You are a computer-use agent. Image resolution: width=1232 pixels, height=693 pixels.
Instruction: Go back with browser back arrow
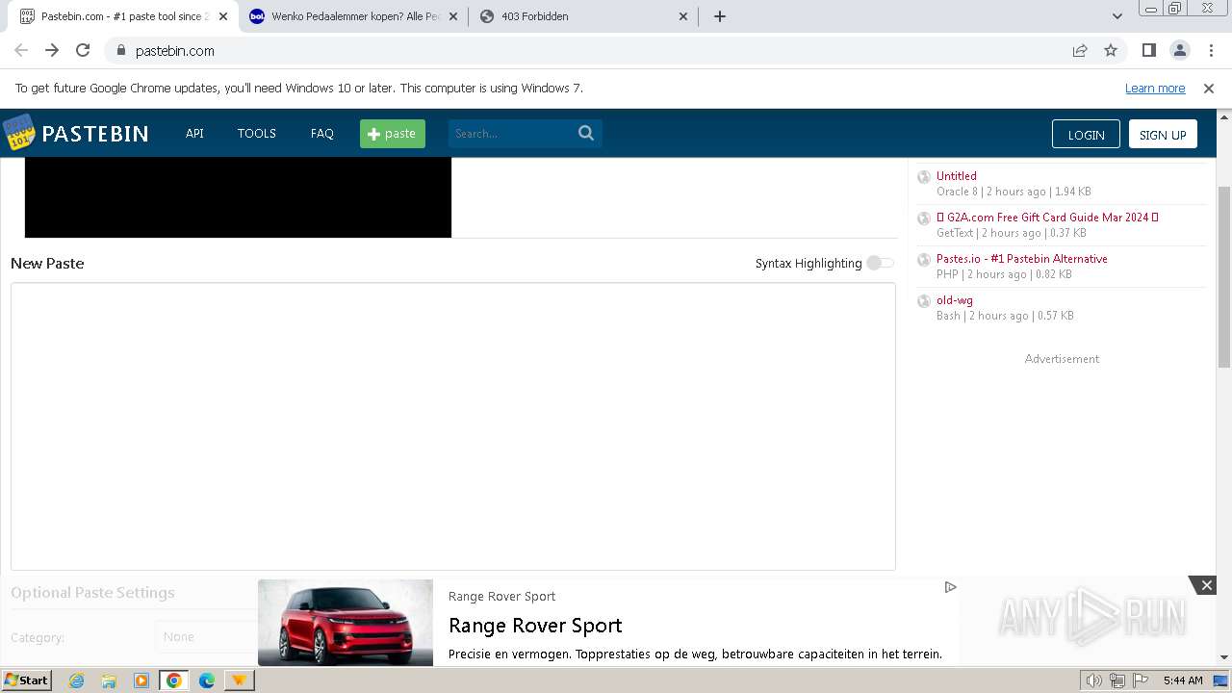(x=21, y=50)
